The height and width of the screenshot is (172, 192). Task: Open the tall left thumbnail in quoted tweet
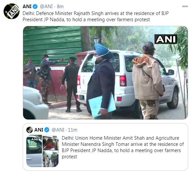34,151
